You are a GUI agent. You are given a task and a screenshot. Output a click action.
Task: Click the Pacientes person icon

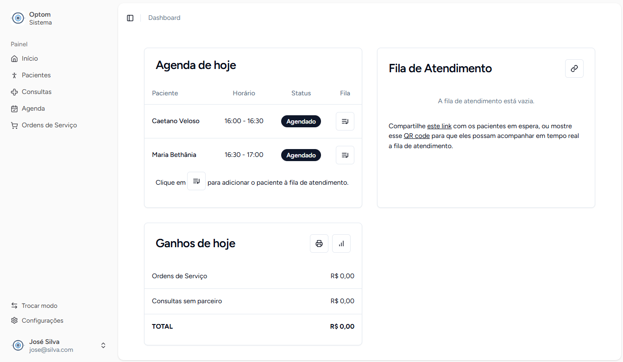pos(14,75)
